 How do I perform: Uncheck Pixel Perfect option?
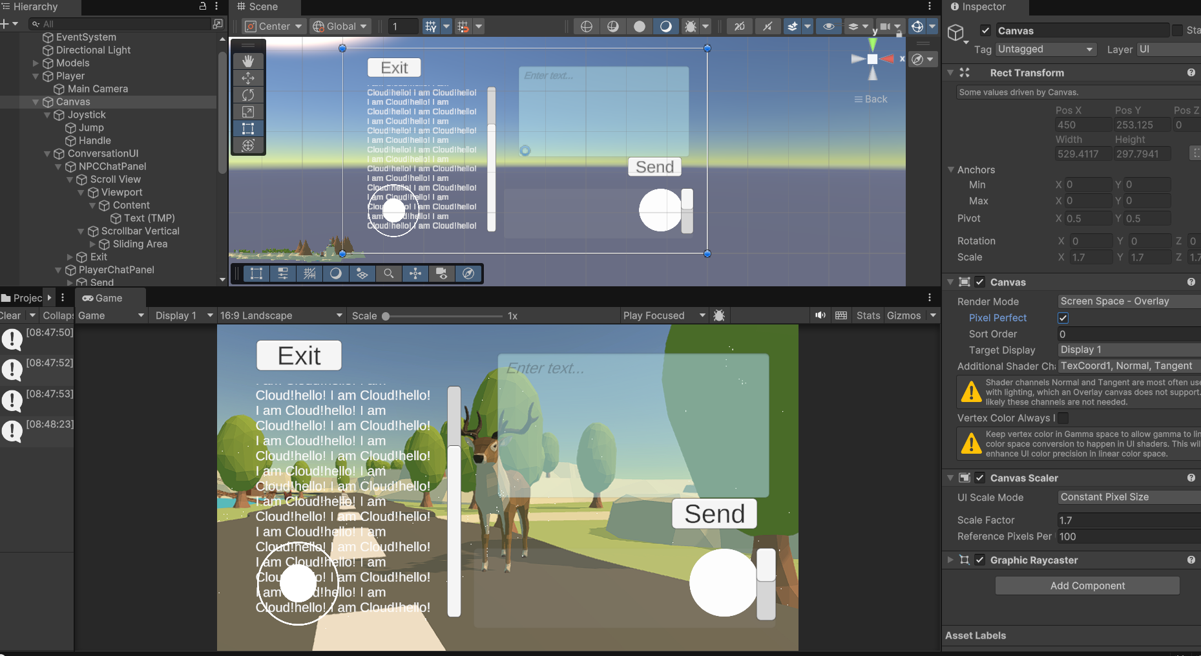pos(1063,318)
